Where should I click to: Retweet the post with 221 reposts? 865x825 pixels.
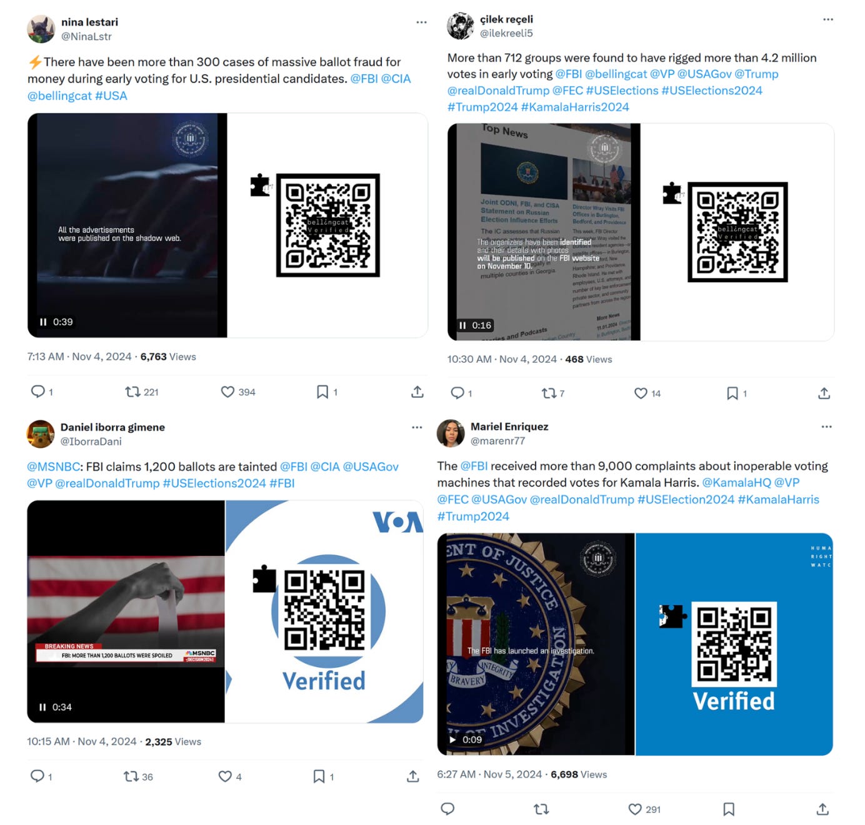pyautogui.click(x=132, y=392)
